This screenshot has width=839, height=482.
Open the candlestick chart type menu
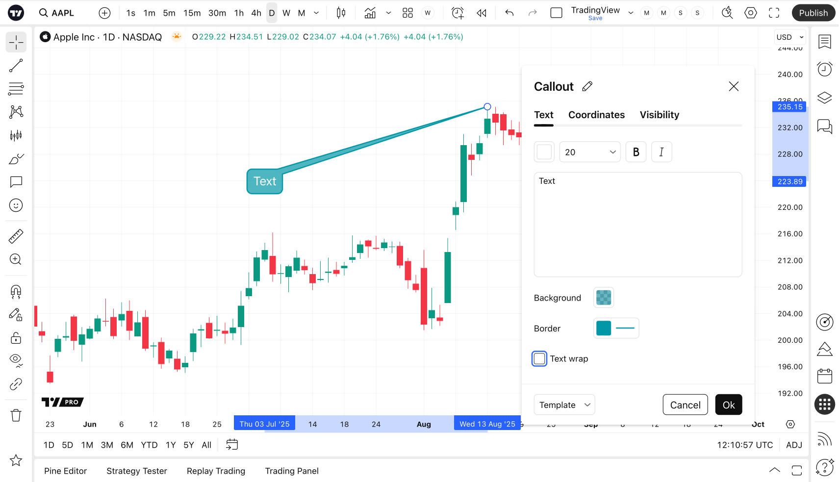[x=341, y=13]
